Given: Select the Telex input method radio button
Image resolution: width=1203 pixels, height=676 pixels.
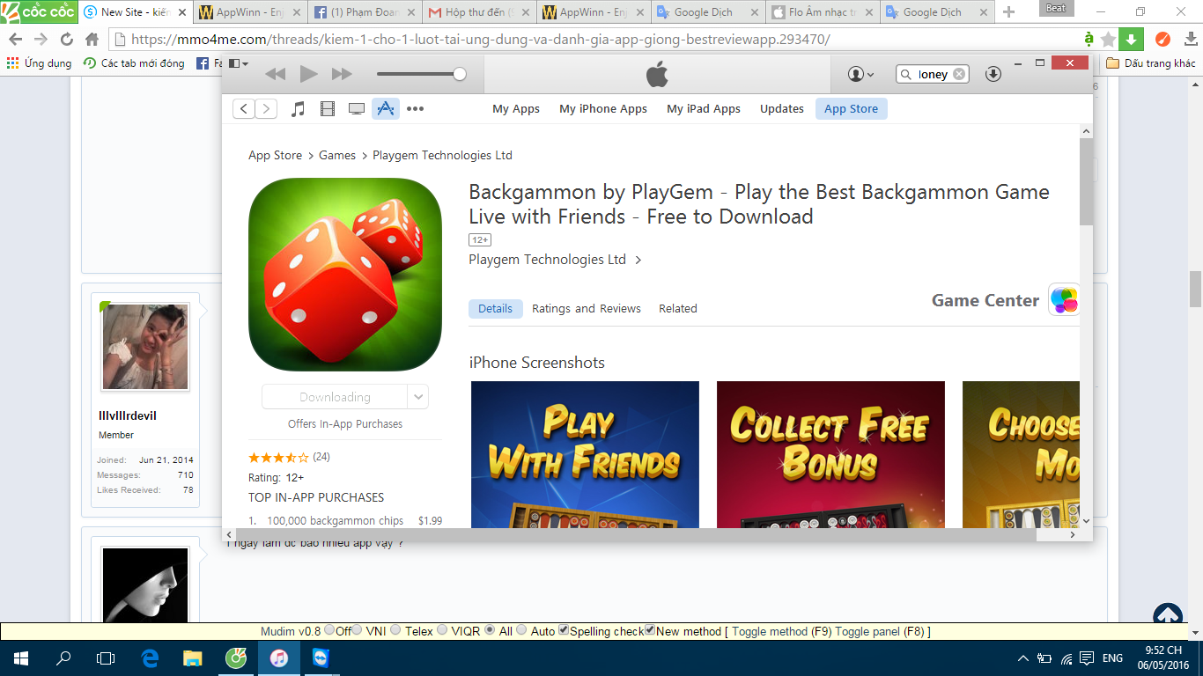Looking at the screenshot, I should click(395, 630).
